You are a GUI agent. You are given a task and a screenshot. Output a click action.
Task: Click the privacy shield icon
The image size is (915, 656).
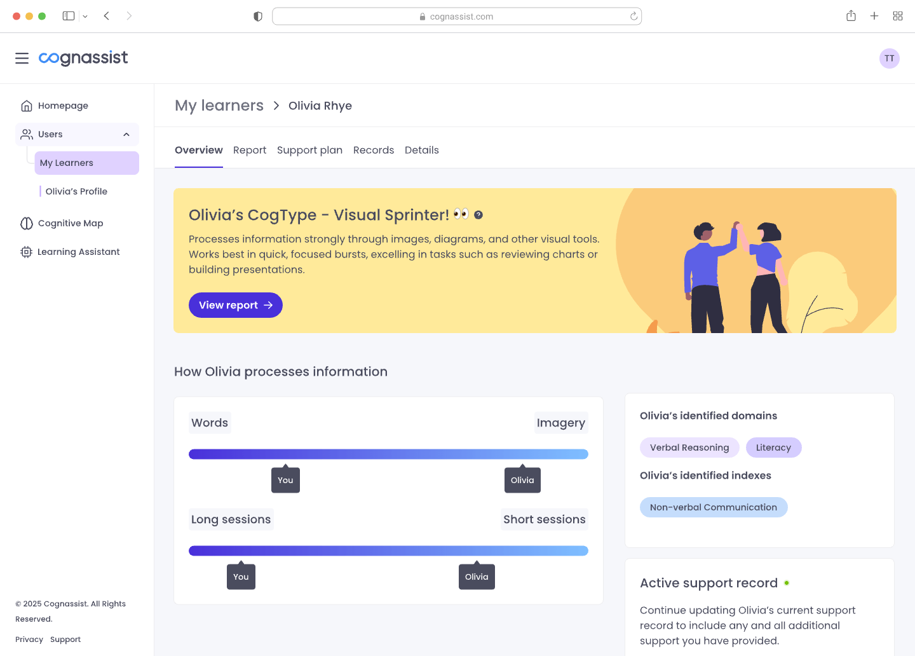click(x=258, y=17)
